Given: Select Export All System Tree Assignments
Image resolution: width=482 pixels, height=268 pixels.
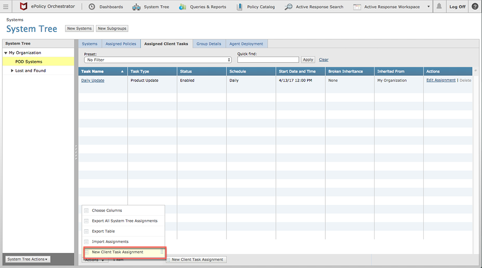Looking at the screenshot, I should 123,221.
